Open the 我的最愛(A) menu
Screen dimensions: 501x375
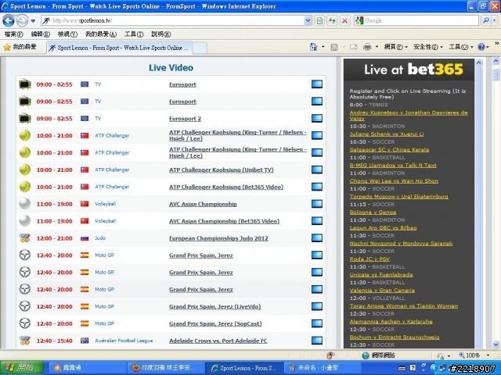101,34
